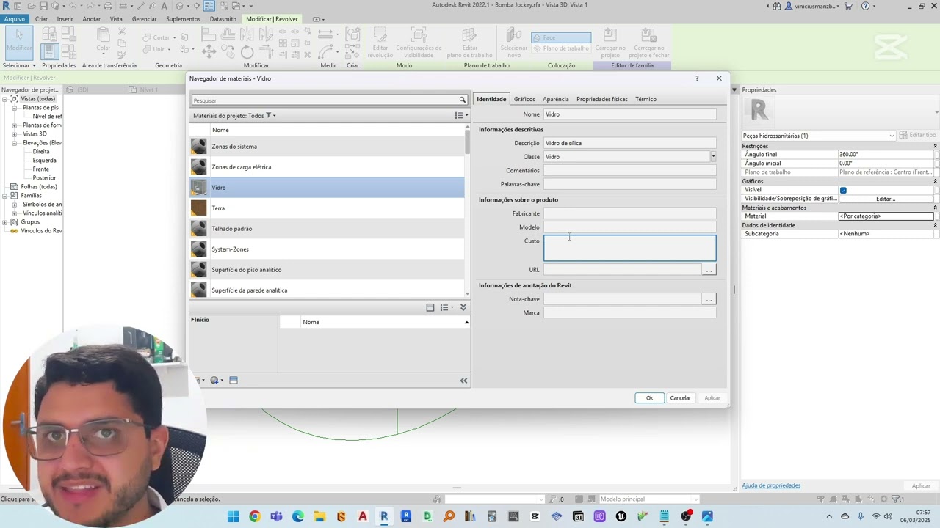The height and width of the screenshot is (528, 940).
Task: Click the Configurações de visibilidade ribbon button
Action: tap(419, 43)
